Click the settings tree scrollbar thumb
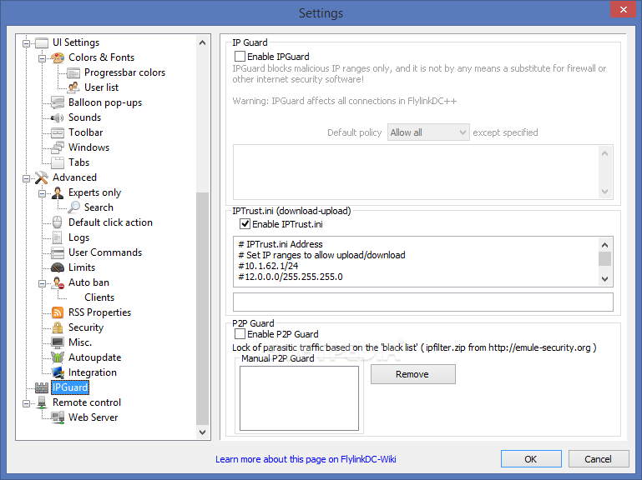The height and width of the screenshot is (480, 642). click(x=202, y=308)
